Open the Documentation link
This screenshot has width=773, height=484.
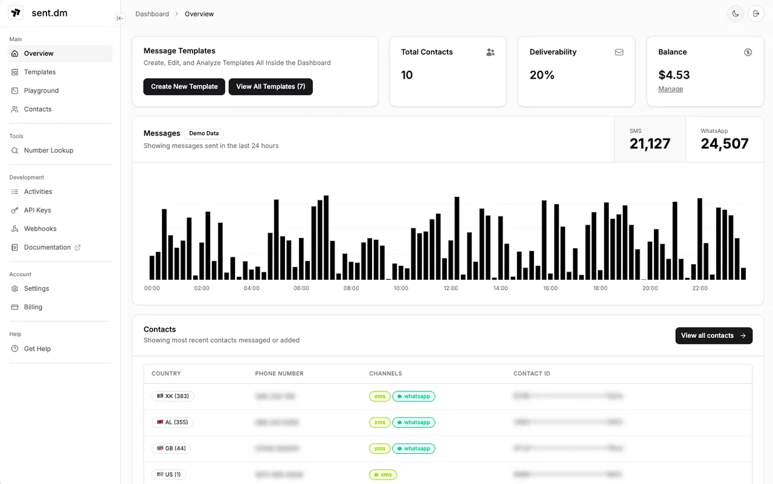(x=60, y=247)
